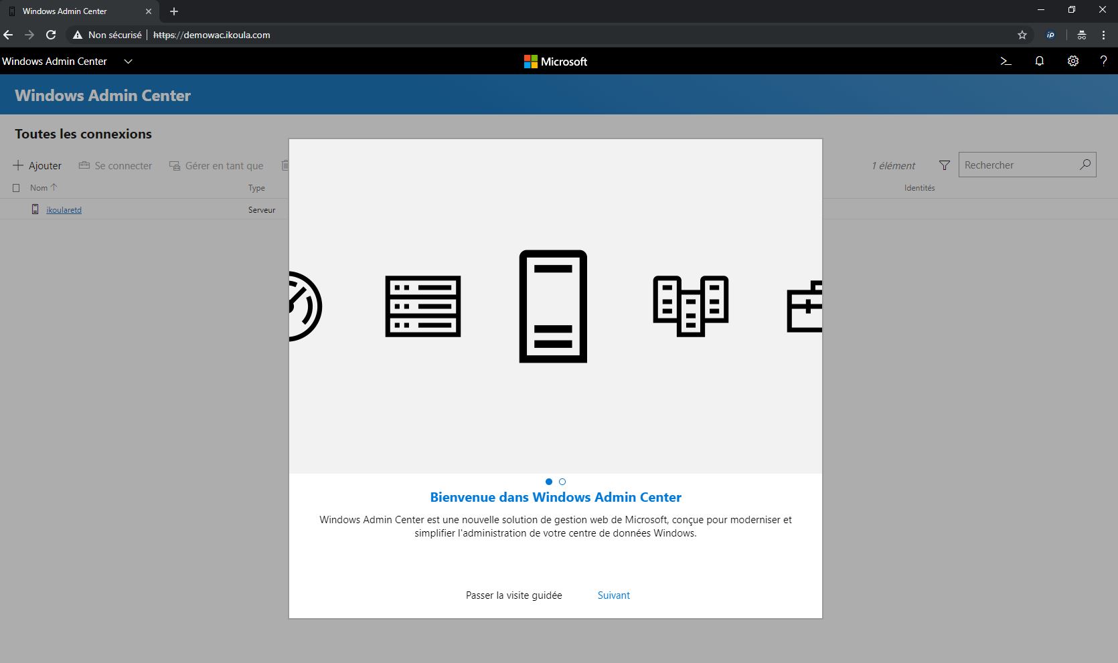Click the server rack icon in carousel
Image resolution: width=1118 pixels, height=663 pixels.
(423, 306)
